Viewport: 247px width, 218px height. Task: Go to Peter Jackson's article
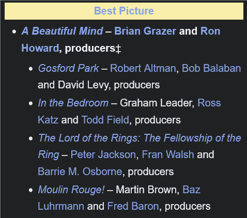pyautogui.click(x=103, y=154)
